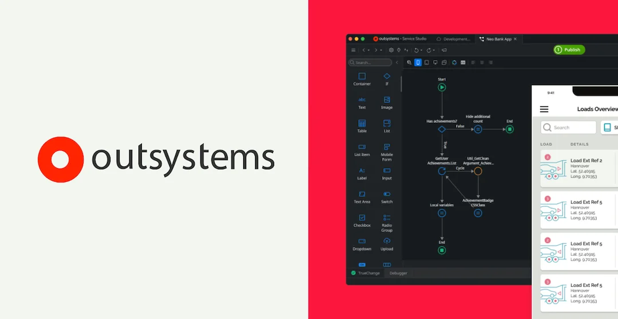Open the module settings gear icon
This screenshot has width=618, height=319.
click(391, 50)
